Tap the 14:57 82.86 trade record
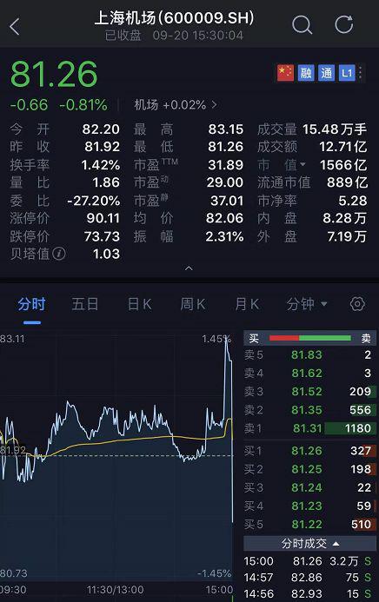 point(309,577)
